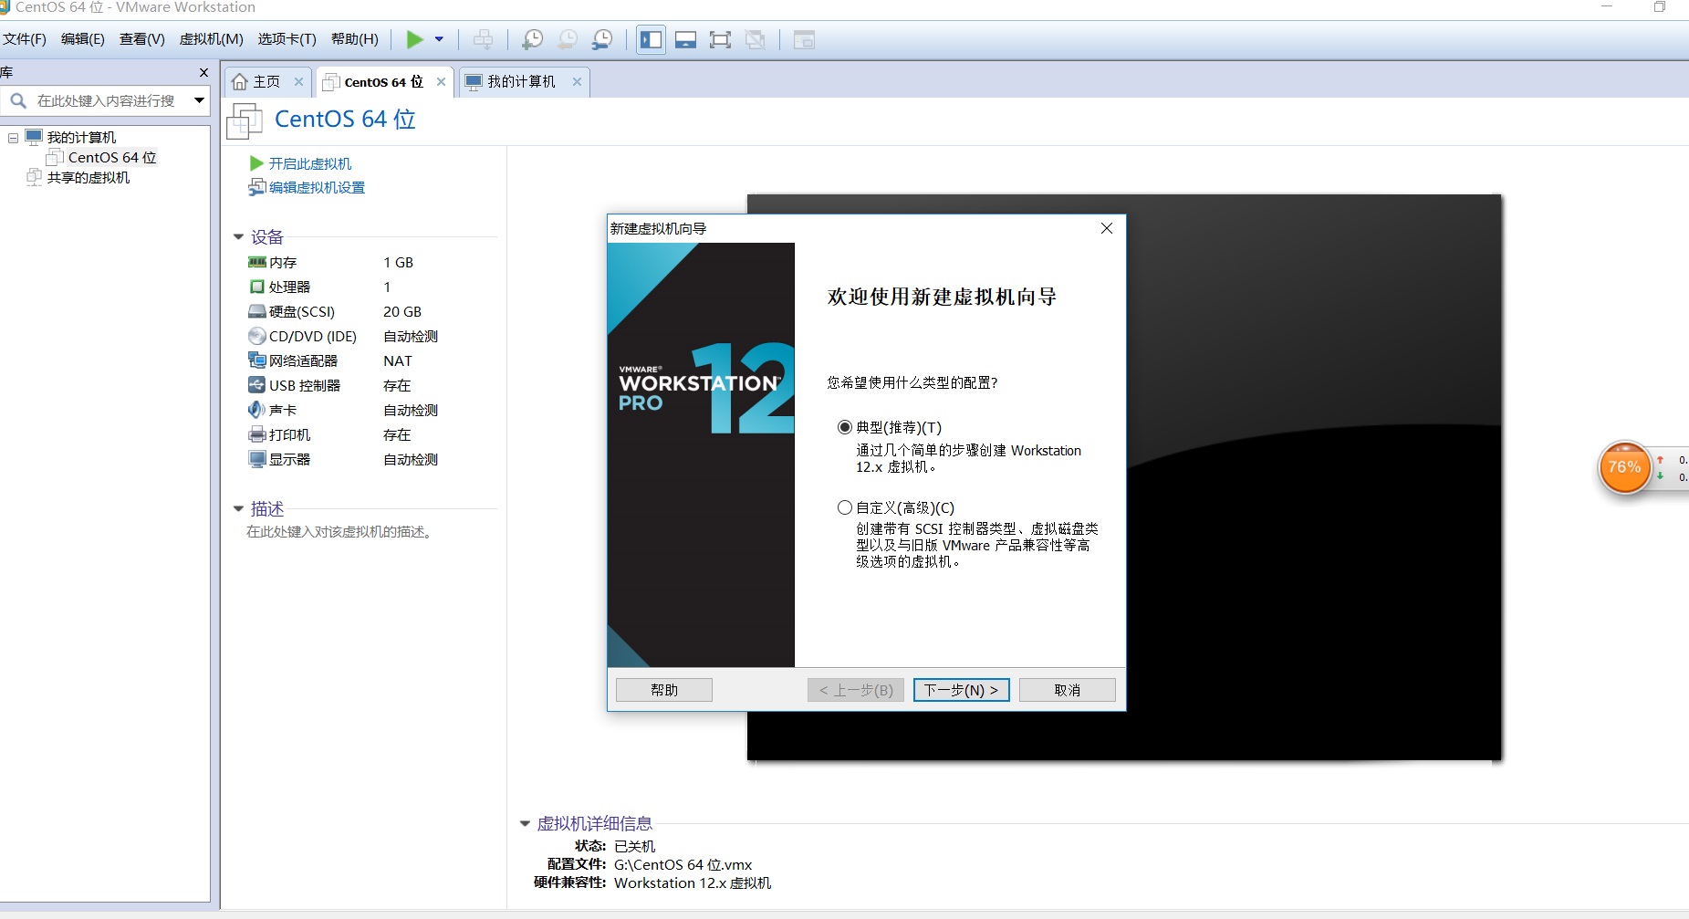Click the green power-on play toolbar icon

coord(415,39)
